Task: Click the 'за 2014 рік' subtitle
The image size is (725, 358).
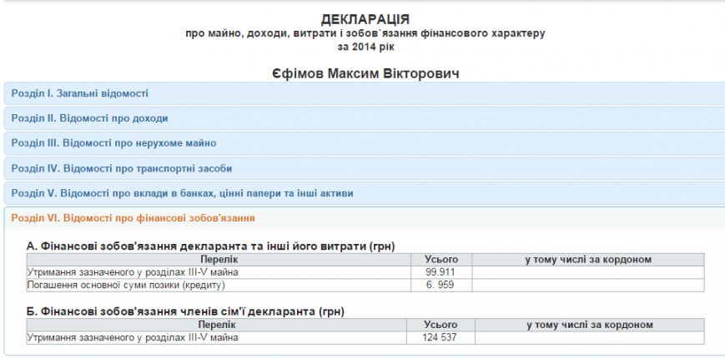Action: pyautogui.click(x=365, y=47)
